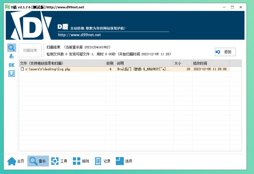This screenshot has width=254, height=174.
Task: Open the 工具 tools tab
Action: point(59,161)
